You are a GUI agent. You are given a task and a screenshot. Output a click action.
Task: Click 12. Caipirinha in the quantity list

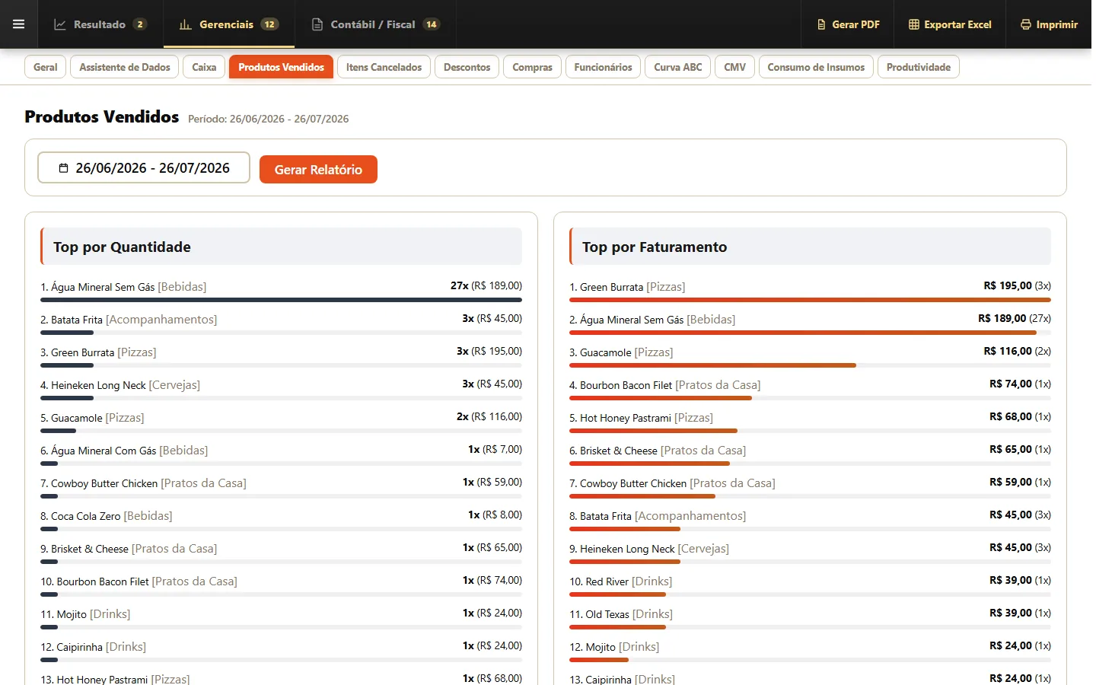[x=93, y=647]
